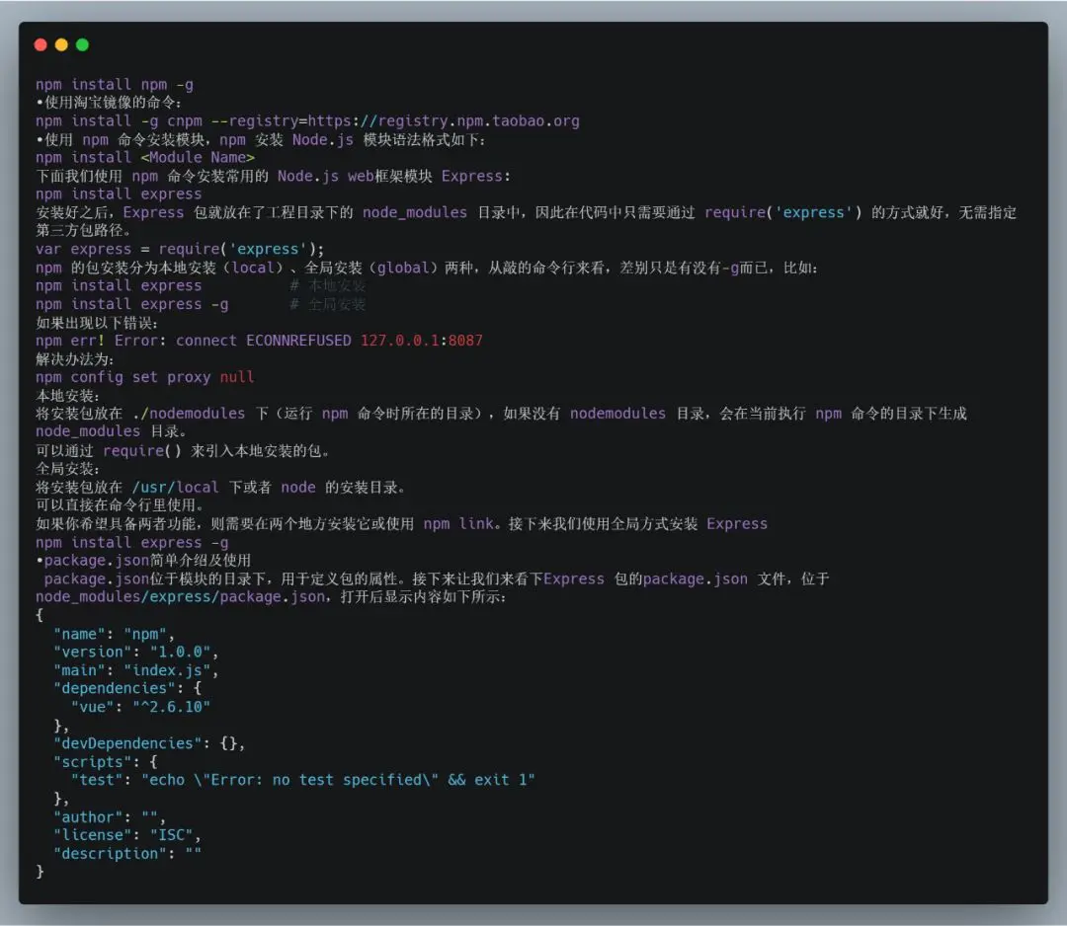Click the text '如果出现以下错误:'
Screen dimensions: 1067x926
point(97,323)
